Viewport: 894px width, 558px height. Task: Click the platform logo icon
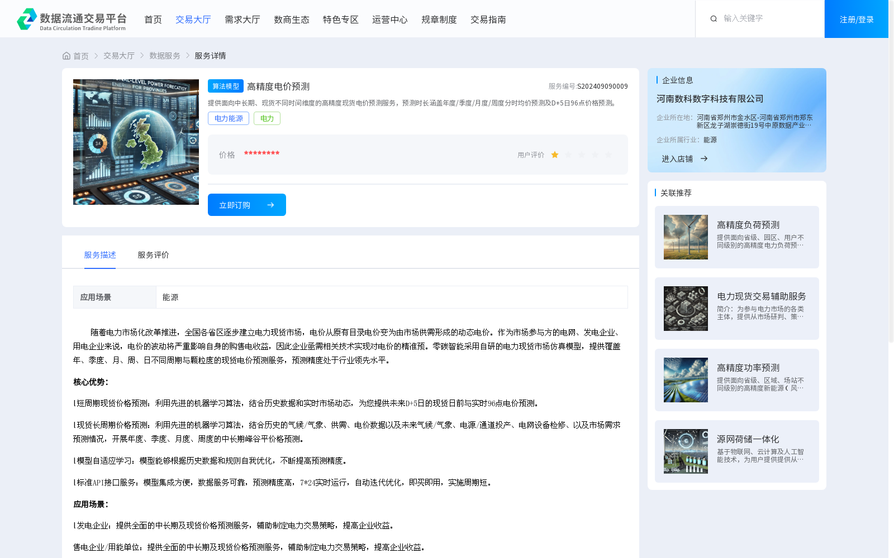click(27, 19)
